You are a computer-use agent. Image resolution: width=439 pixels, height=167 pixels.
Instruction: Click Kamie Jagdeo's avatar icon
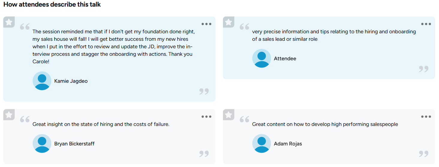click(42, 81)
